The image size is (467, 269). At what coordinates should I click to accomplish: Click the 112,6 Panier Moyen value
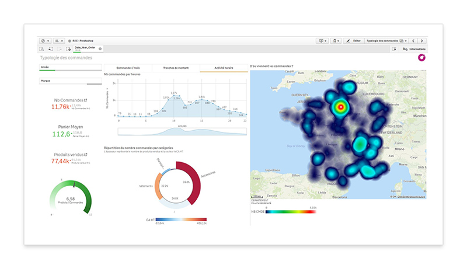(x=62, y=134)
